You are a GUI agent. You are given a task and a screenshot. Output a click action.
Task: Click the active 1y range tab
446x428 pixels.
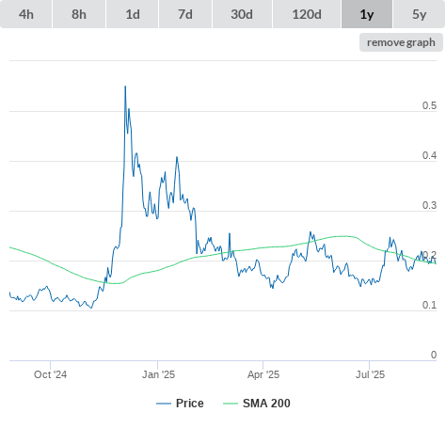[x=367, y=14]
